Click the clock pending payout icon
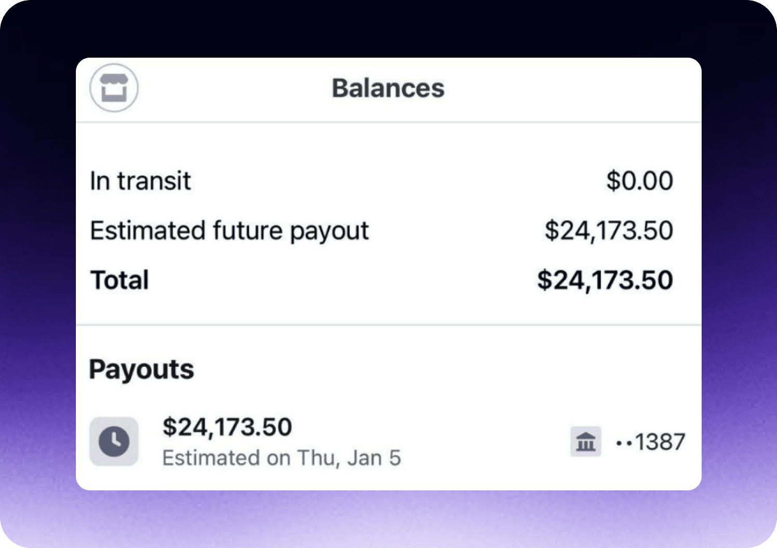The width and height of the screenshot is (777, 548). point(114,442)
